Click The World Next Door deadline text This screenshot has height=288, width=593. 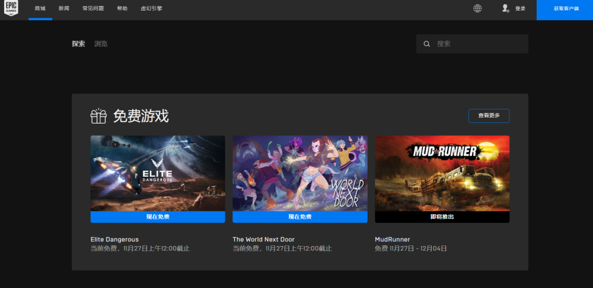[282, 249]
